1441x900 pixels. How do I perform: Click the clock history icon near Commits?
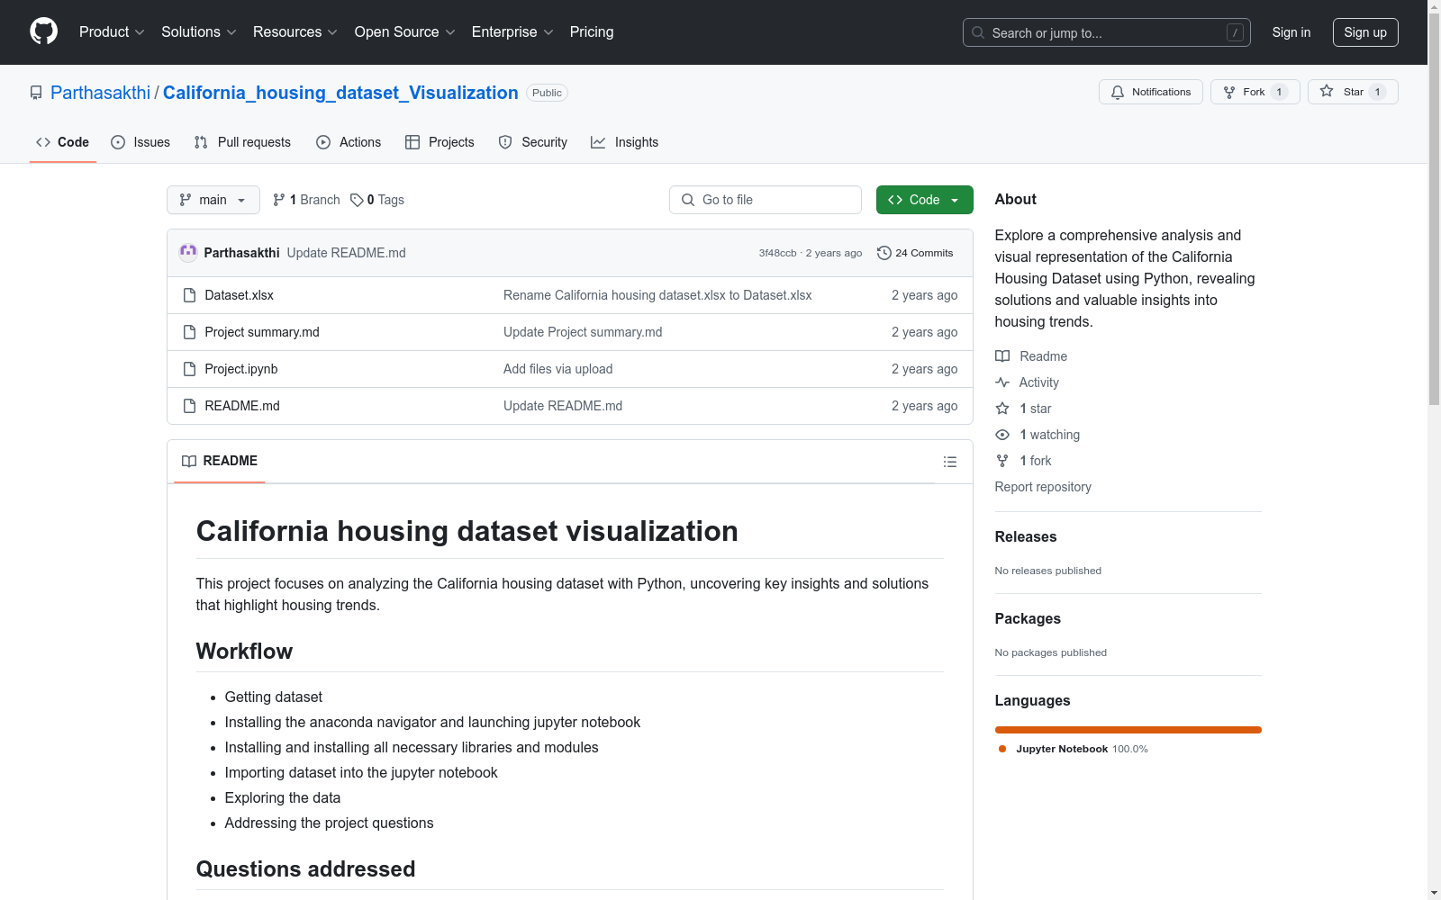coord(884,253)
